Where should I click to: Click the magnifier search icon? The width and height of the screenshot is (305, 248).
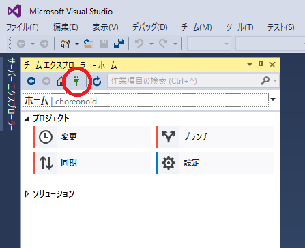coord(265,80)
